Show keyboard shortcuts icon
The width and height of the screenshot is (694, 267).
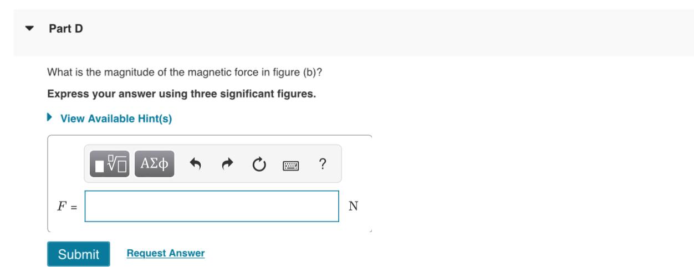[291, 165]
